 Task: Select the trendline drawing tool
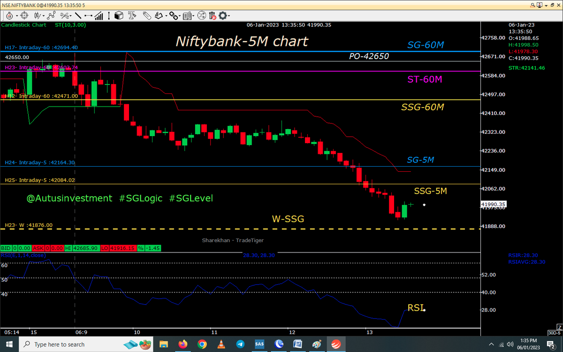pos(78,15)
